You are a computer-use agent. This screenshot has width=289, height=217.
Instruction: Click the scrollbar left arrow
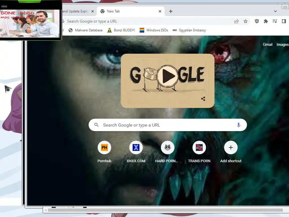[x=46, y=210]
